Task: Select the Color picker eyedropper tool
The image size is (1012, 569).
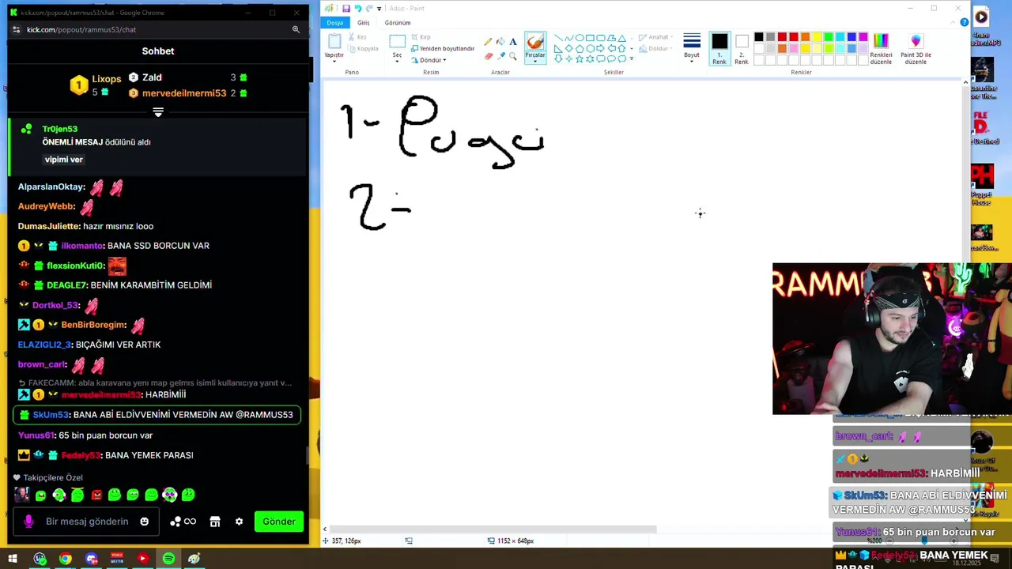Action: pyautogui.click(x=500, y=56)
